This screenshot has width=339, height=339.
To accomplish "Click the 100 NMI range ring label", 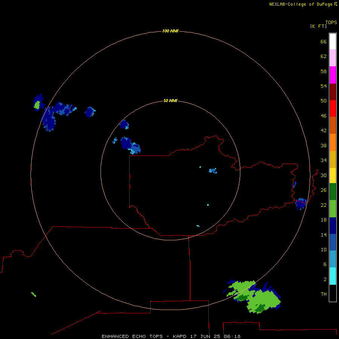I will click(x=170, y=31).
